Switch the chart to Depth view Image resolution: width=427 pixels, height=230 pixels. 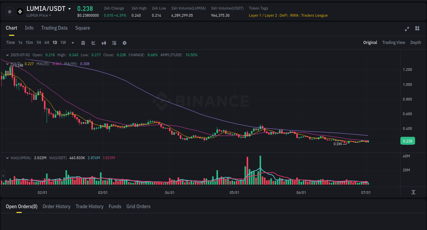[x=415, y=43]
